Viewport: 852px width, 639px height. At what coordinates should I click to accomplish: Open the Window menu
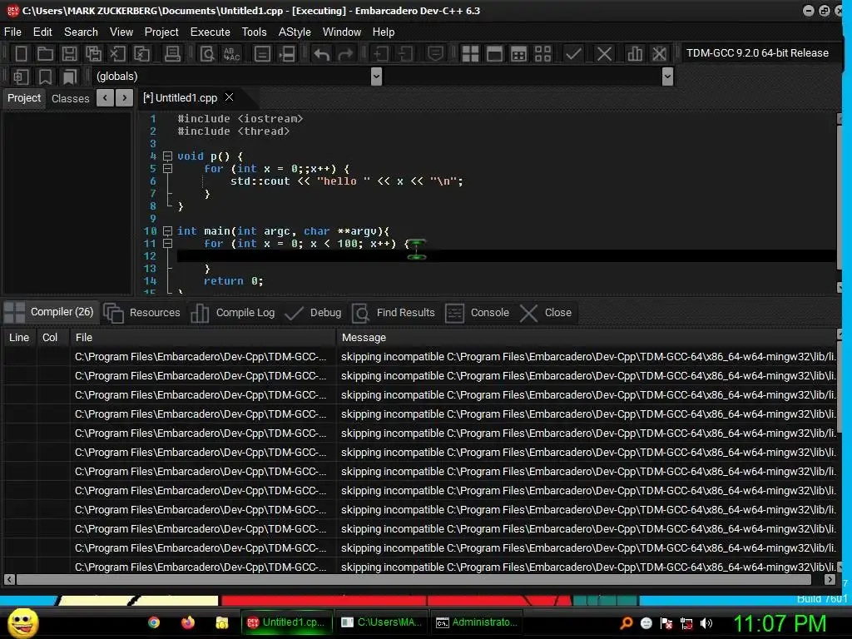[x=342, y=32]
